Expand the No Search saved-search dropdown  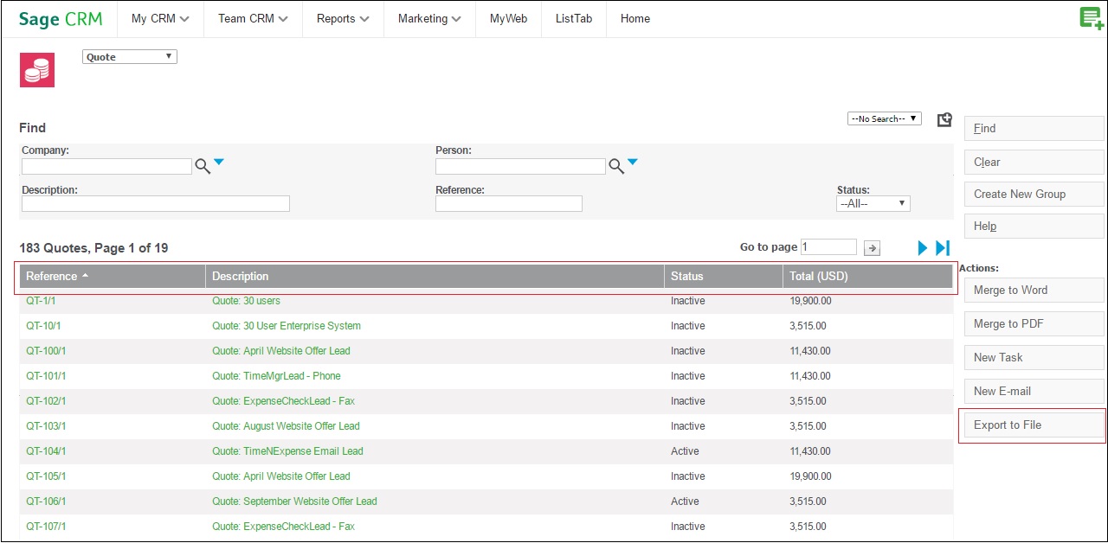point(884,118)
